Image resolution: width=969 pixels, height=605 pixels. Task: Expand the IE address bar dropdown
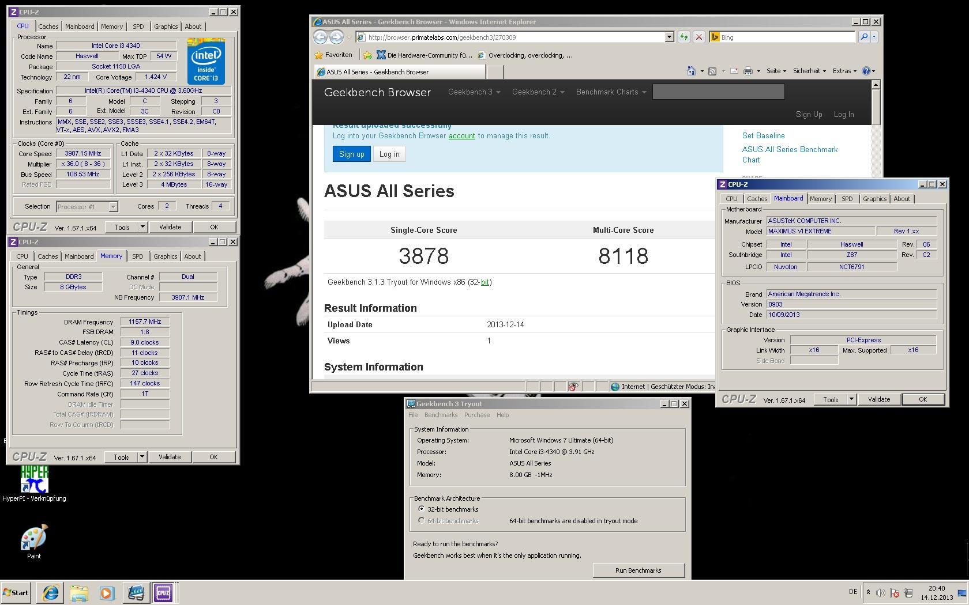pyautogui.click(x=669, y=37)
